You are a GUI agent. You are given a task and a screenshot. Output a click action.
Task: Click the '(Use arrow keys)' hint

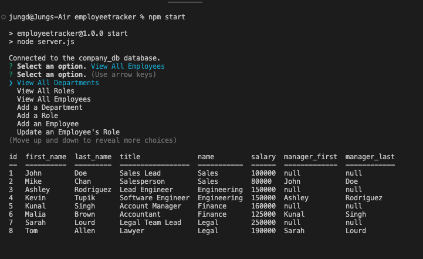[x=124, y=75]
